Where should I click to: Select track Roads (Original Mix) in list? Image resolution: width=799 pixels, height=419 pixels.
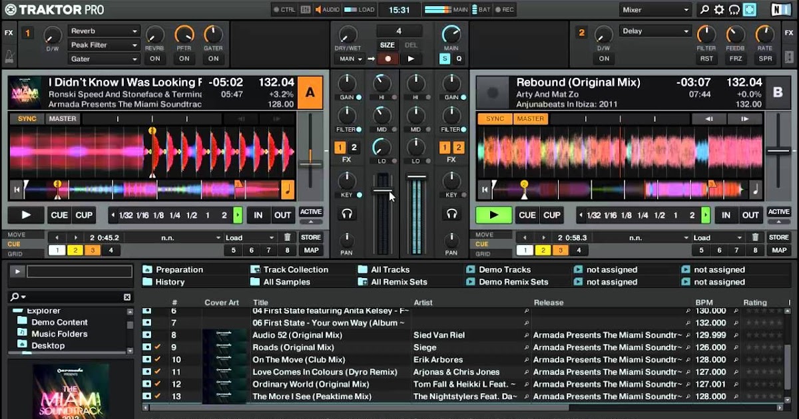click(x=293, y=347)
